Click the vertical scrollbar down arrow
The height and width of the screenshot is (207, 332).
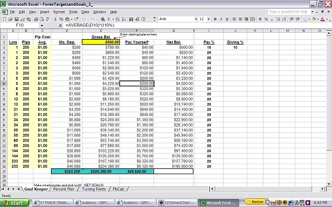(x=328, y=184)
